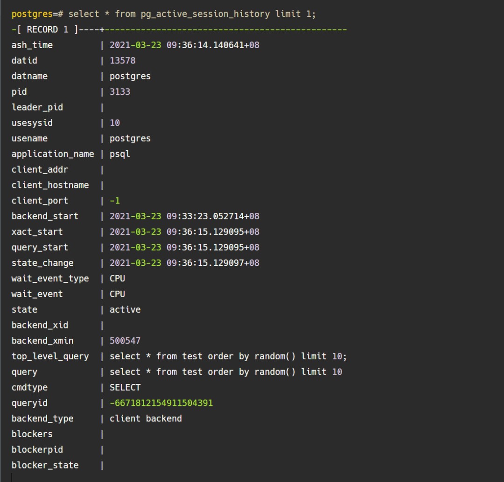This screenshot has height=482, width=504.
Task: Click the RECORD 1 header line
Action: point(47,29)
